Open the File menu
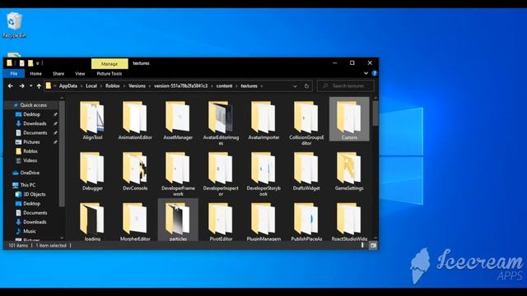Image resolution: width=527 pixels, height=296 pixels. point(14,73)
